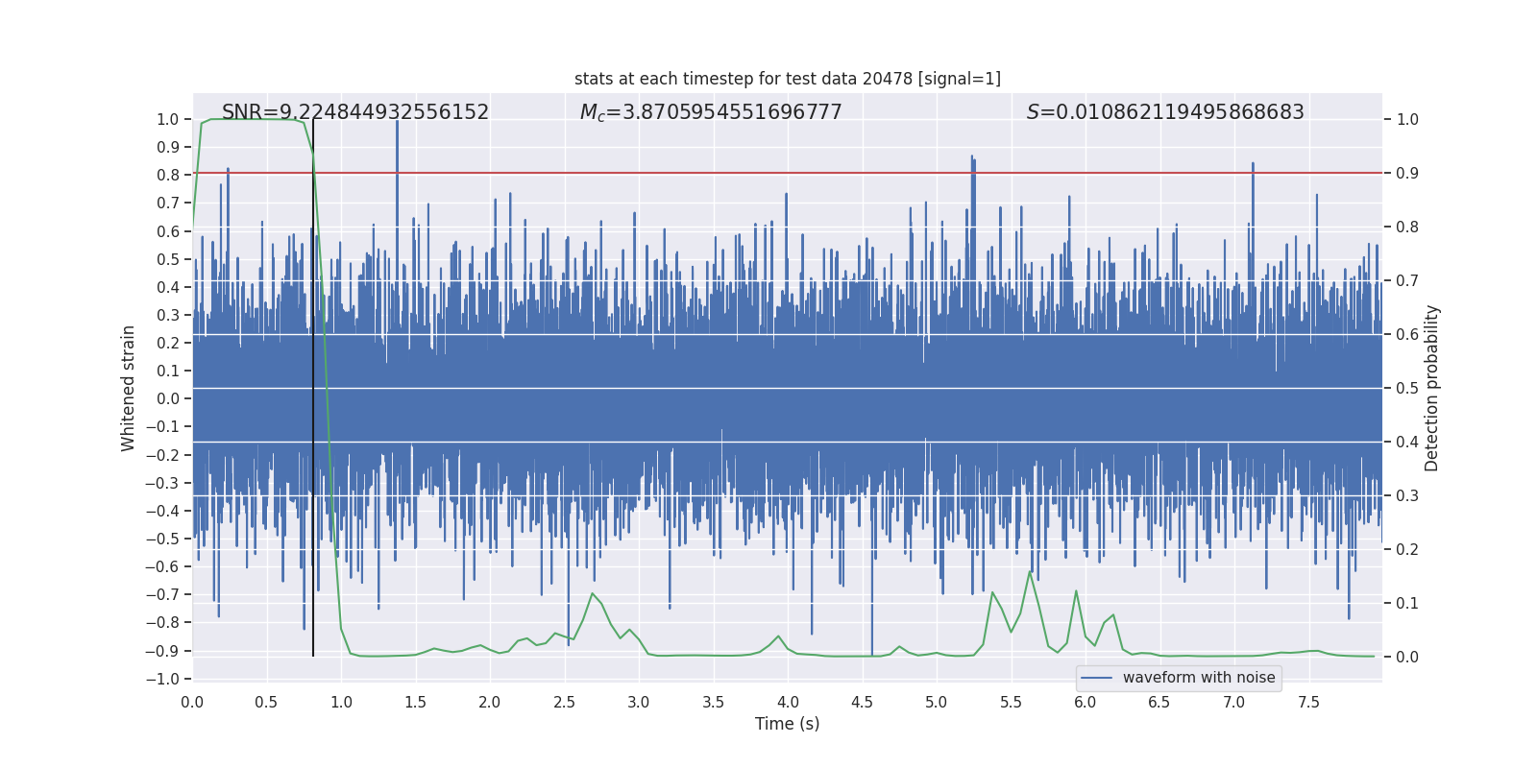Click the blue line sample in legend
Viewport: 1537px width, 768px height.
coord(1096,678)
